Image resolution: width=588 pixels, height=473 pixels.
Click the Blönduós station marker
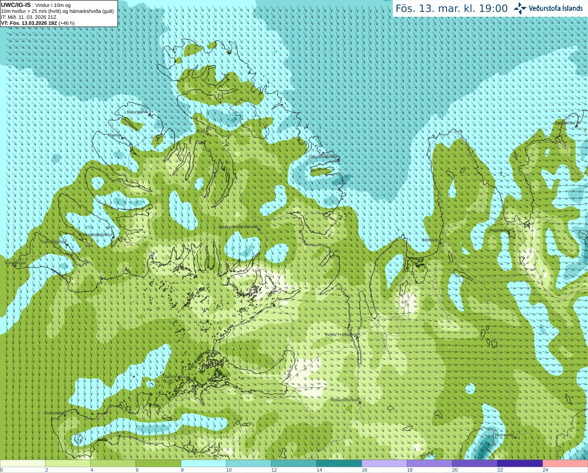(x=440, y=243)
